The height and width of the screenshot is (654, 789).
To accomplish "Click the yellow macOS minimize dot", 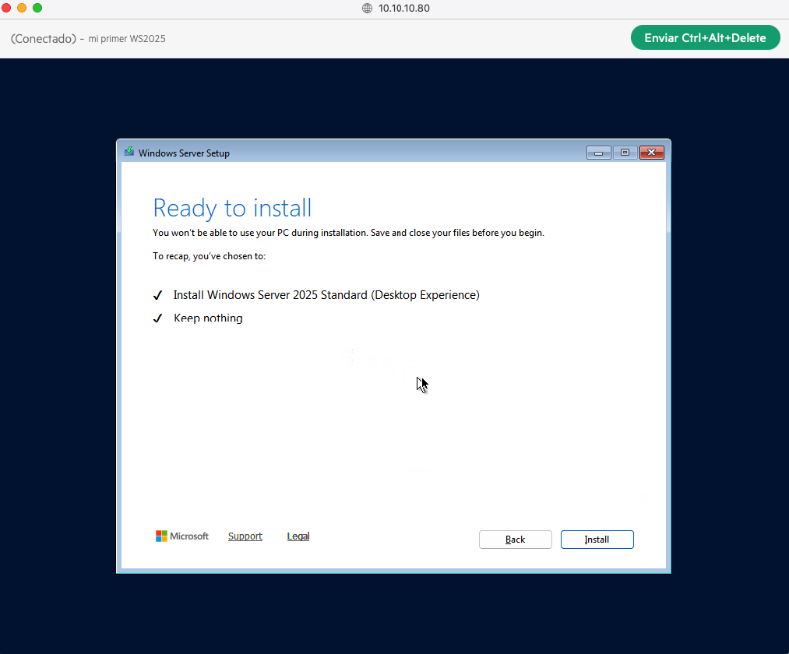I will click(22, 8).
